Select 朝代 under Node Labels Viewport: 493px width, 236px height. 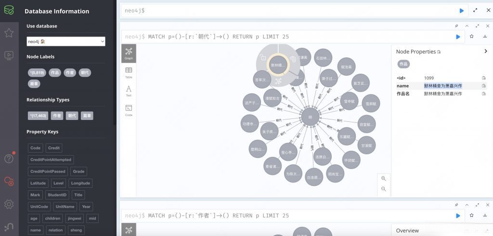click(x=85, y=73)
